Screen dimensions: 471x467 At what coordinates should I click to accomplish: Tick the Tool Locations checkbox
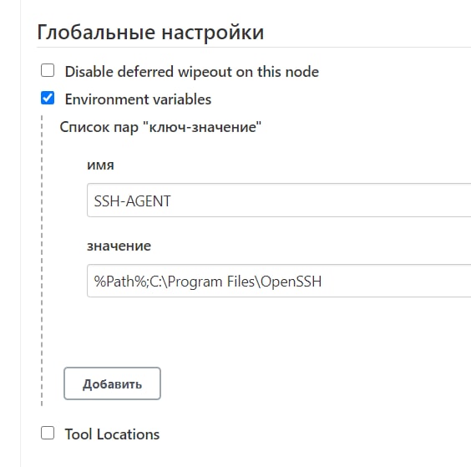(48, 433)
